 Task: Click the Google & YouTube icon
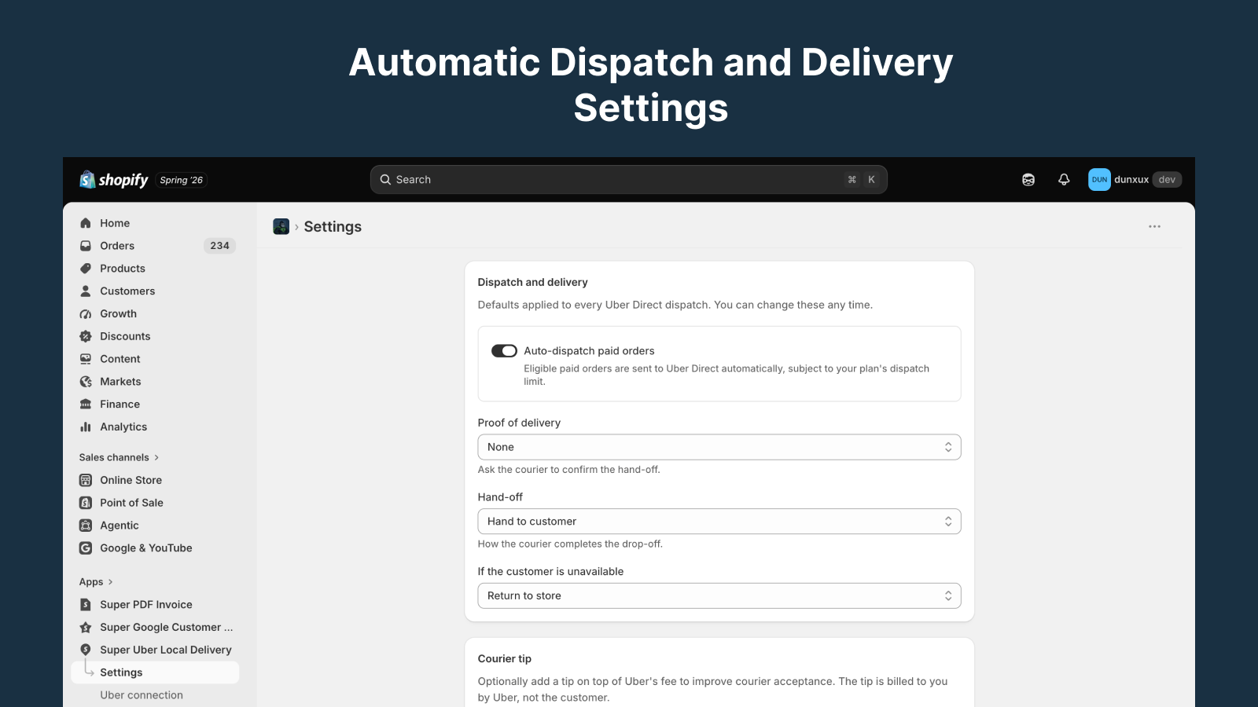point(86,548)
